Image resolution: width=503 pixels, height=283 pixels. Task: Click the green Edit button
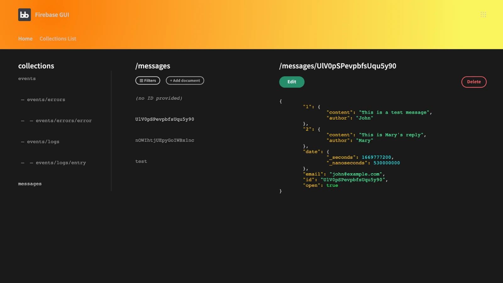coord(292,82)
